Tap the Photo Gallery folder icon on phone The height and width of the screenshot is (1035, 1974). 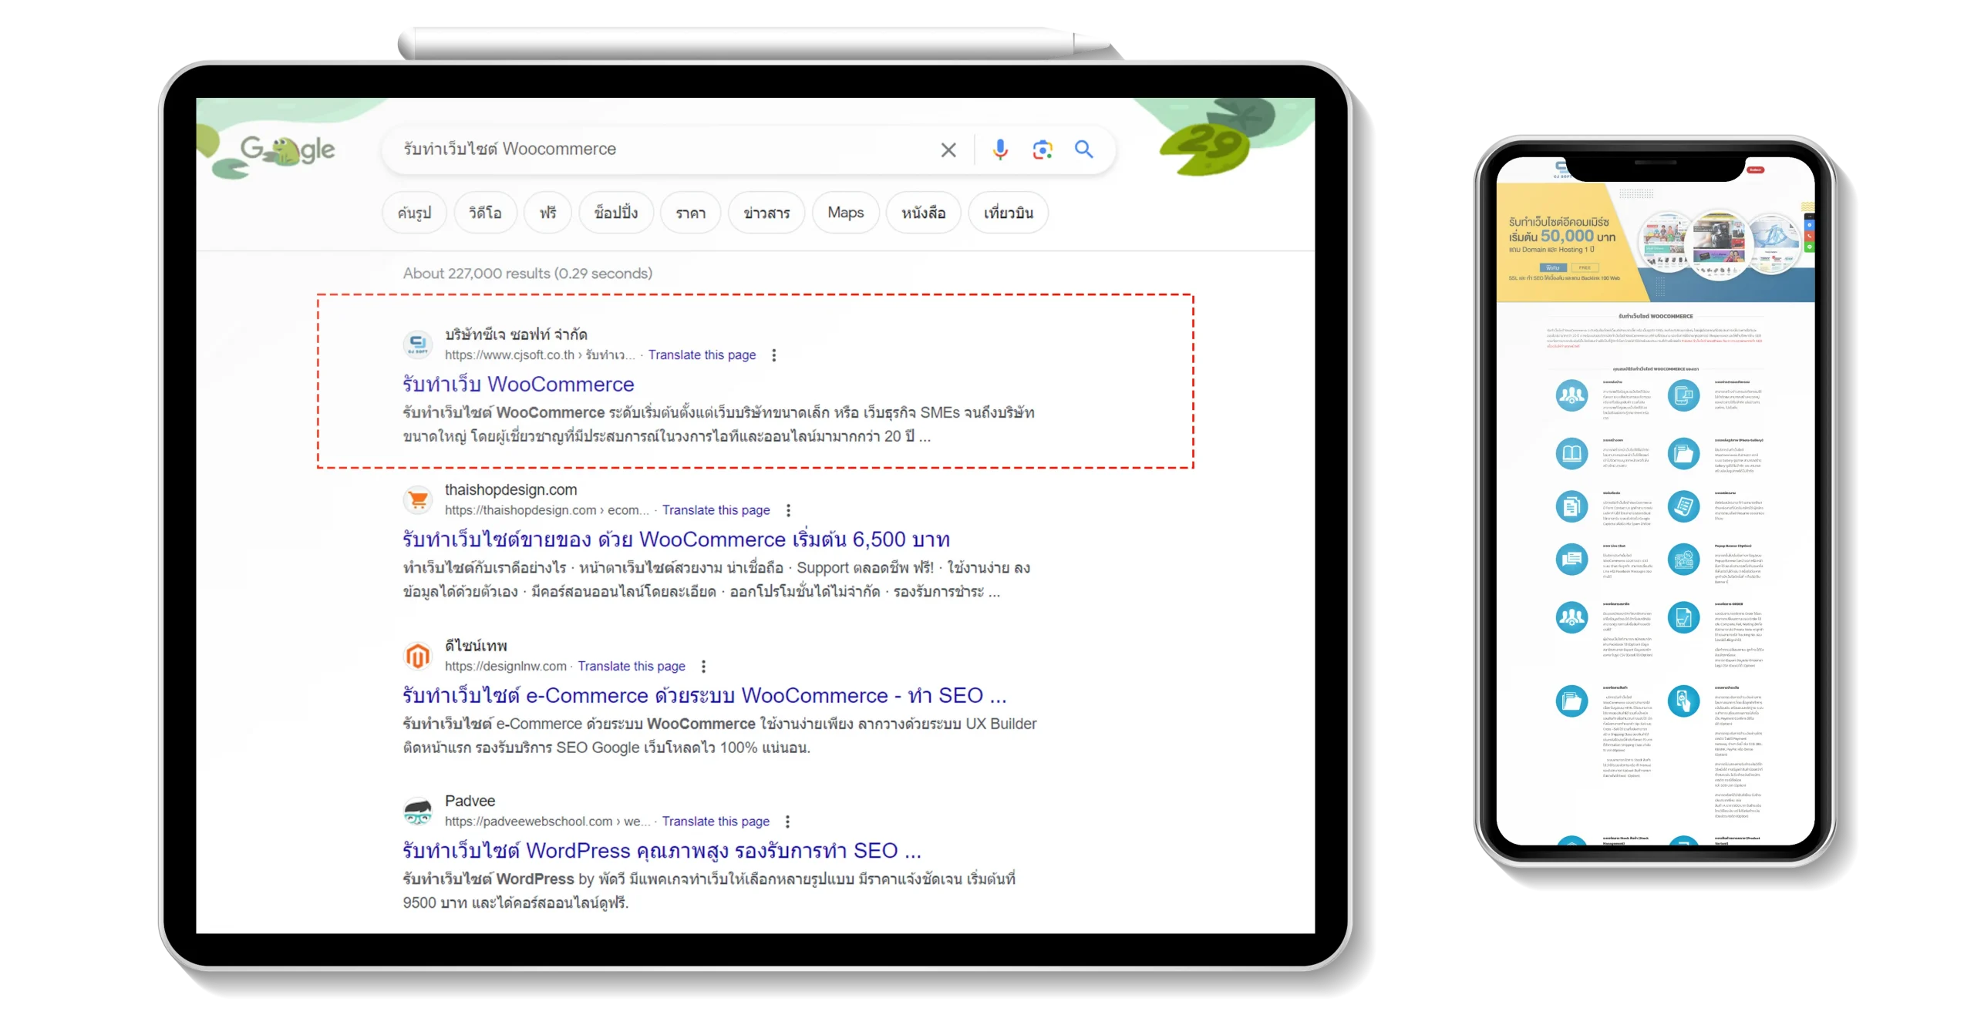1683,454
